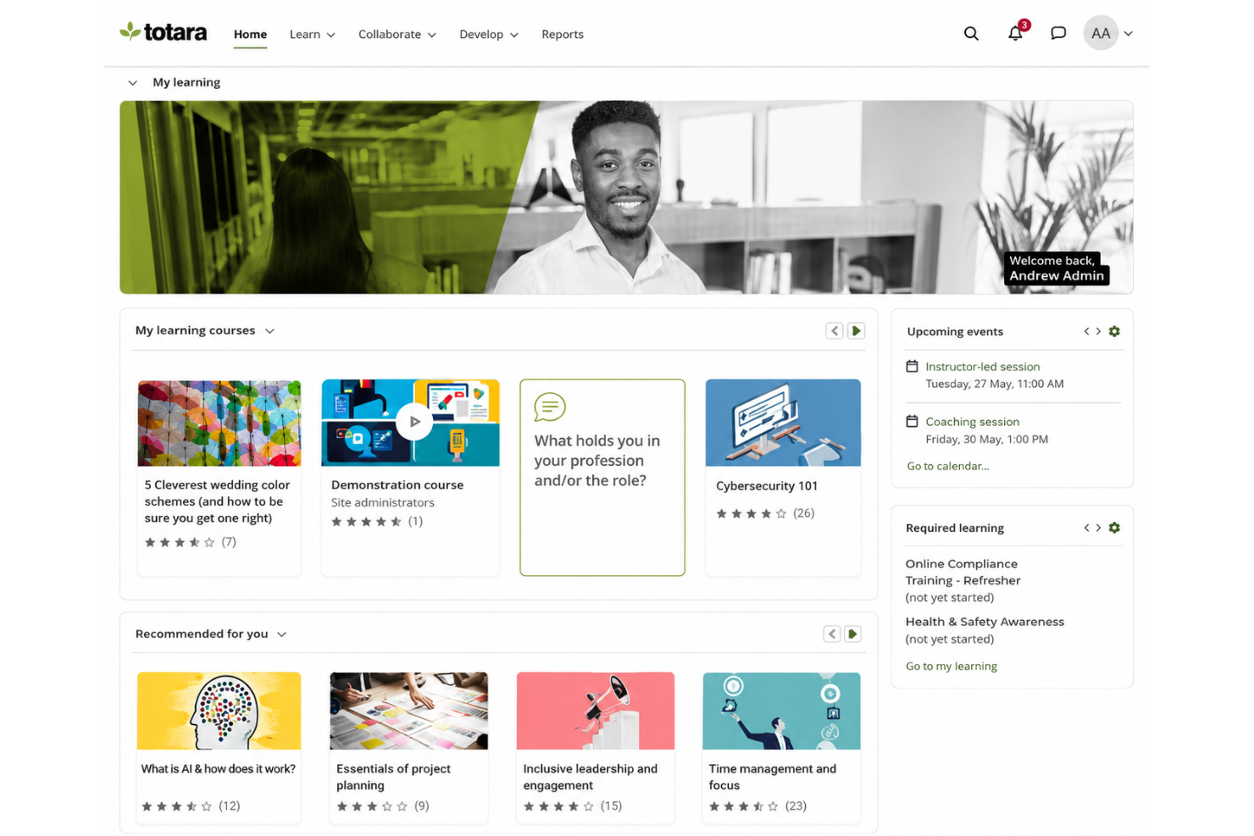Open What is AI course thumbnail
This screenshot has height=836, width=1254.
[219, 711]
